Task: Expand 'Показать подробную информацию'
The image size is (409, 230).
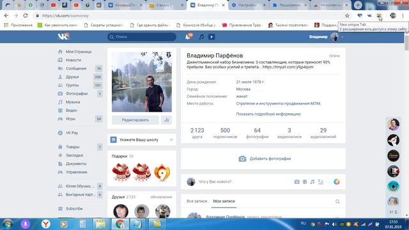Action: pyautogui.click(x=268, y=114)
